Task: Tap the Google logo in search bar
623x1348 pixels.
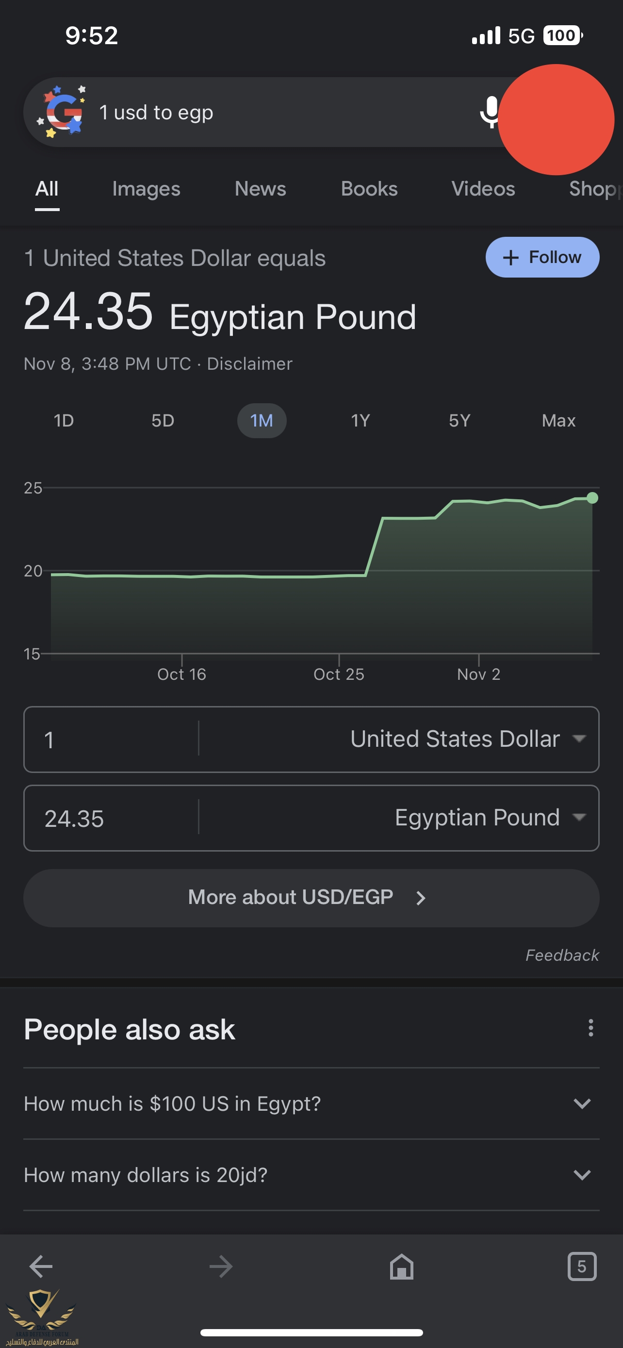Action: 62,112
